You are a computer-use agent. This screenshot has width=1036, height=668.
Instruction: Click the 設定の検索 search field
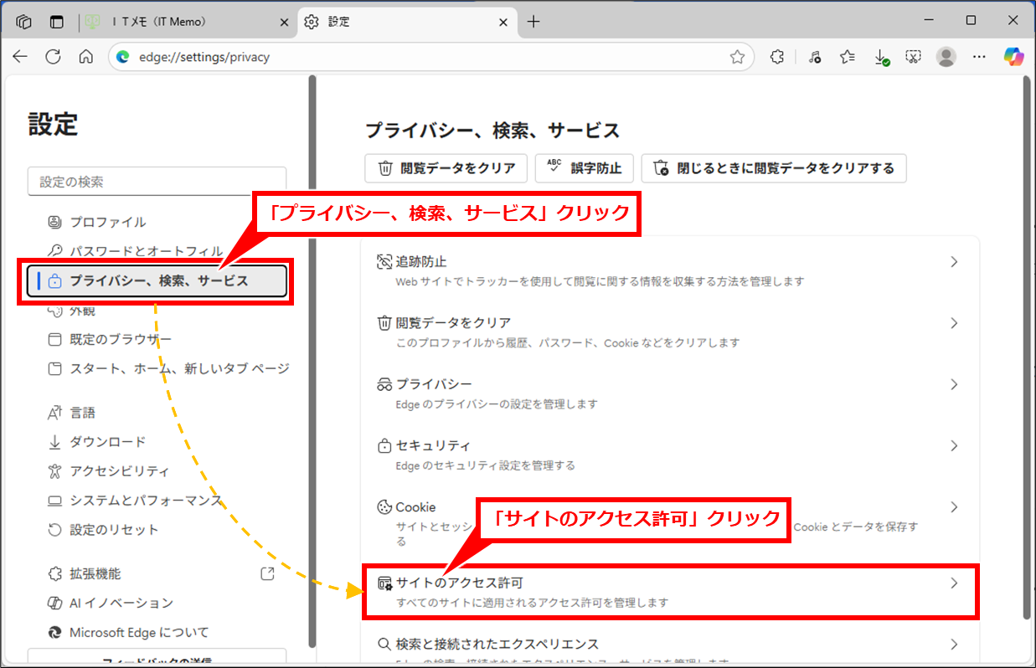click(x=157, y=182)
